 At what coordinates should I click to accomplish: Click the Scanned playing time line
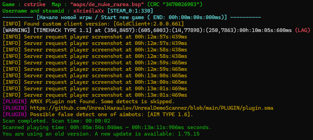[x=107, y=127]
